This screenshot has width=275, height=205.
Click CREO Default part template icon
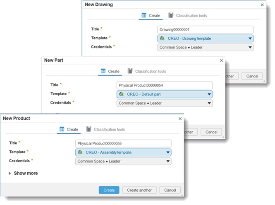tap(122, 94)
